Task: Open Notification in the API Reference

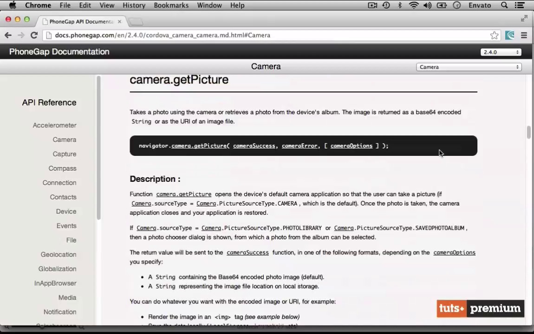Action: point(60,312)
